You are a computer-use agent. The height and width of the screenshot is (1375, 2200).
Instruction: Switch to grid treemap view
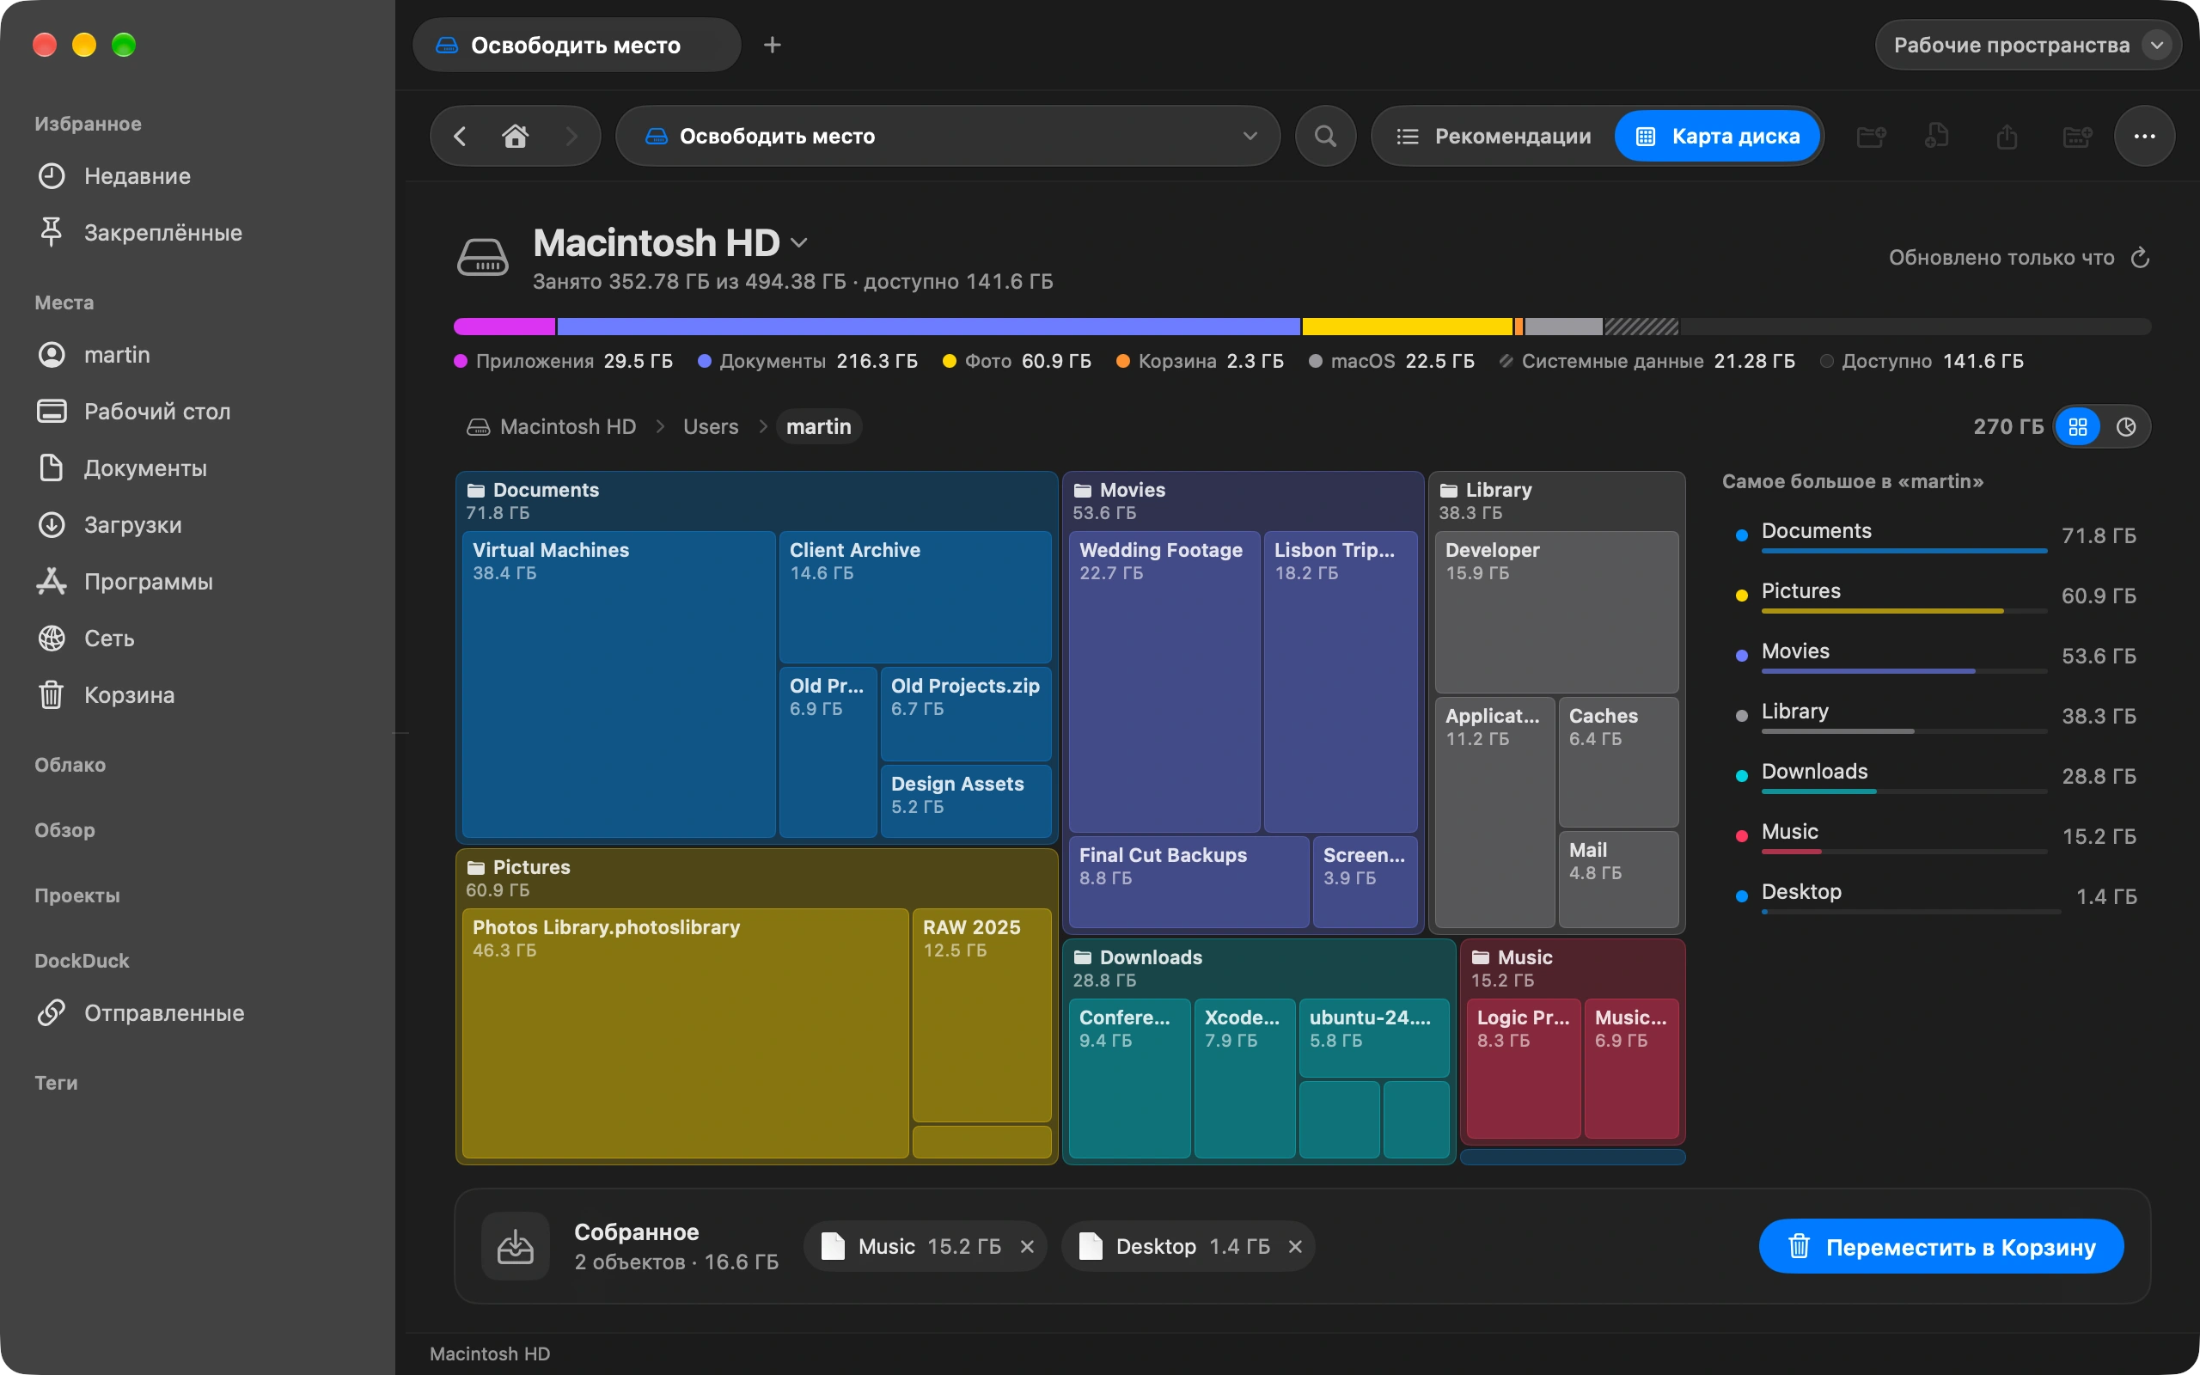tap(2078, 426)
